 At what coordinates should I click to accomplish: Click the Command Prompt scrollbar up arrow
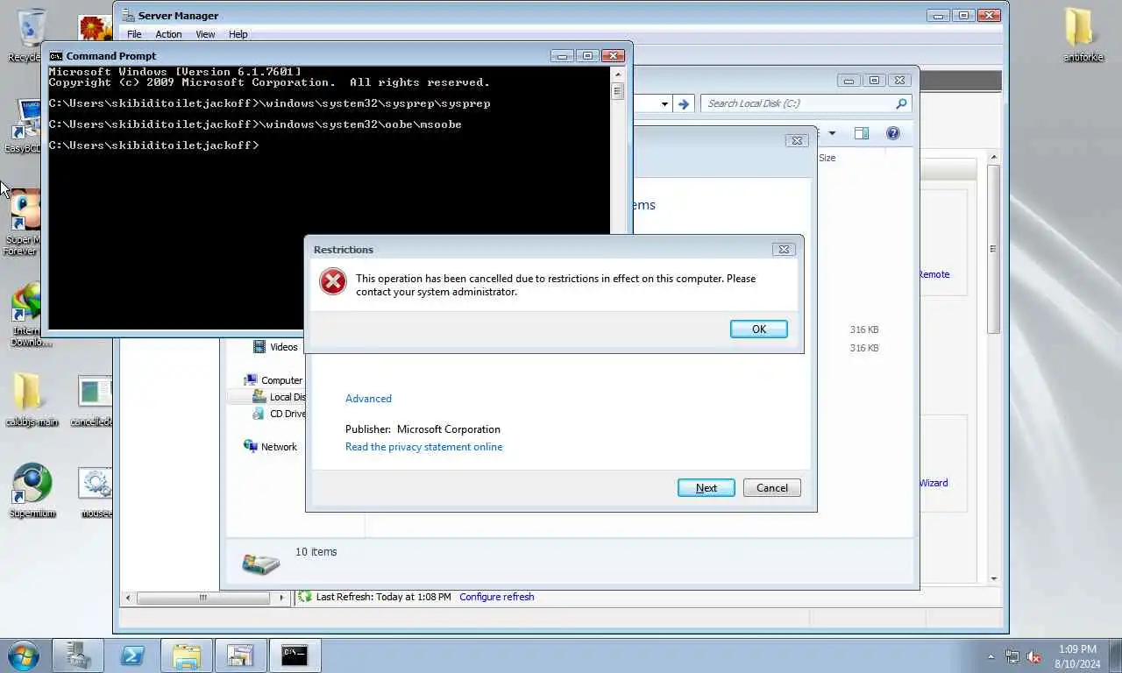coord(617,74)
